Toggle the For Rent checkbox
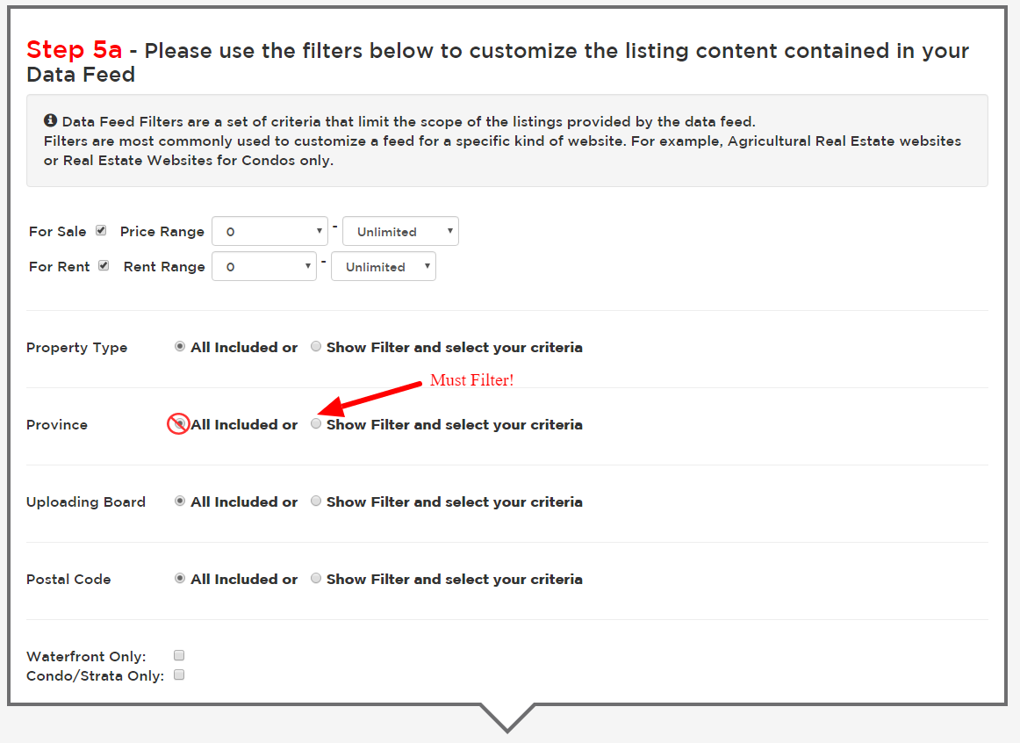1020x743 pixels. pos(104,265)
